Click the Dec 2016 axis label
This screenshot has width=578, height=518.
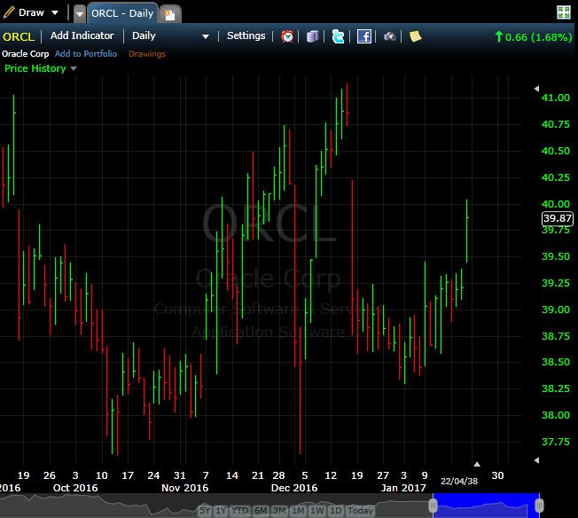(294, 488)
